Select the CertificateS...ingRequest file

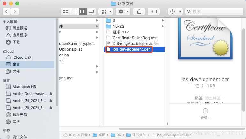click(x=134, y=38)
